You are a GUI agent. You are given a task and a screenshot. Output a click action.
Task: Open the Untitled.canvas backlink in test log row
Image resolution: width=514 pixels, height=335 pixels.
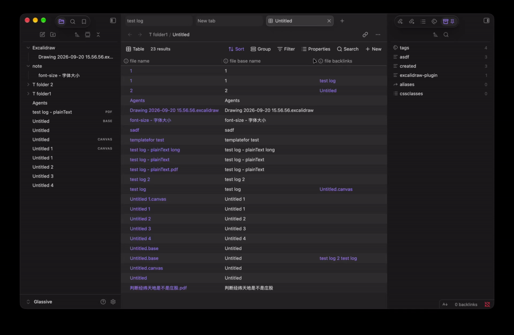[336, 189]
